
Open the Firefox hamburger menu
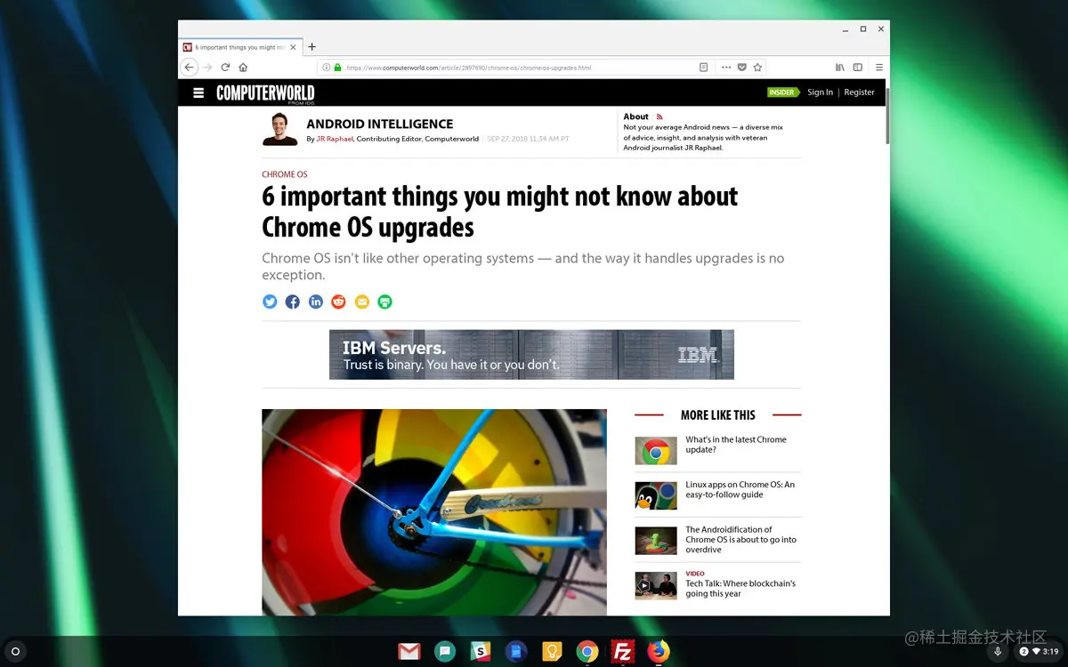(879, 68)
